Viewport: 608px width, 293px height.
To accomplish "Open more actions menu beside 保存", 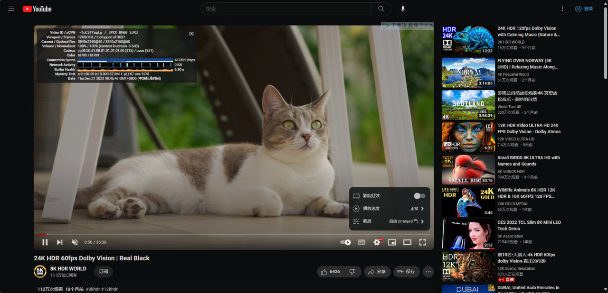I will point(428,272).
